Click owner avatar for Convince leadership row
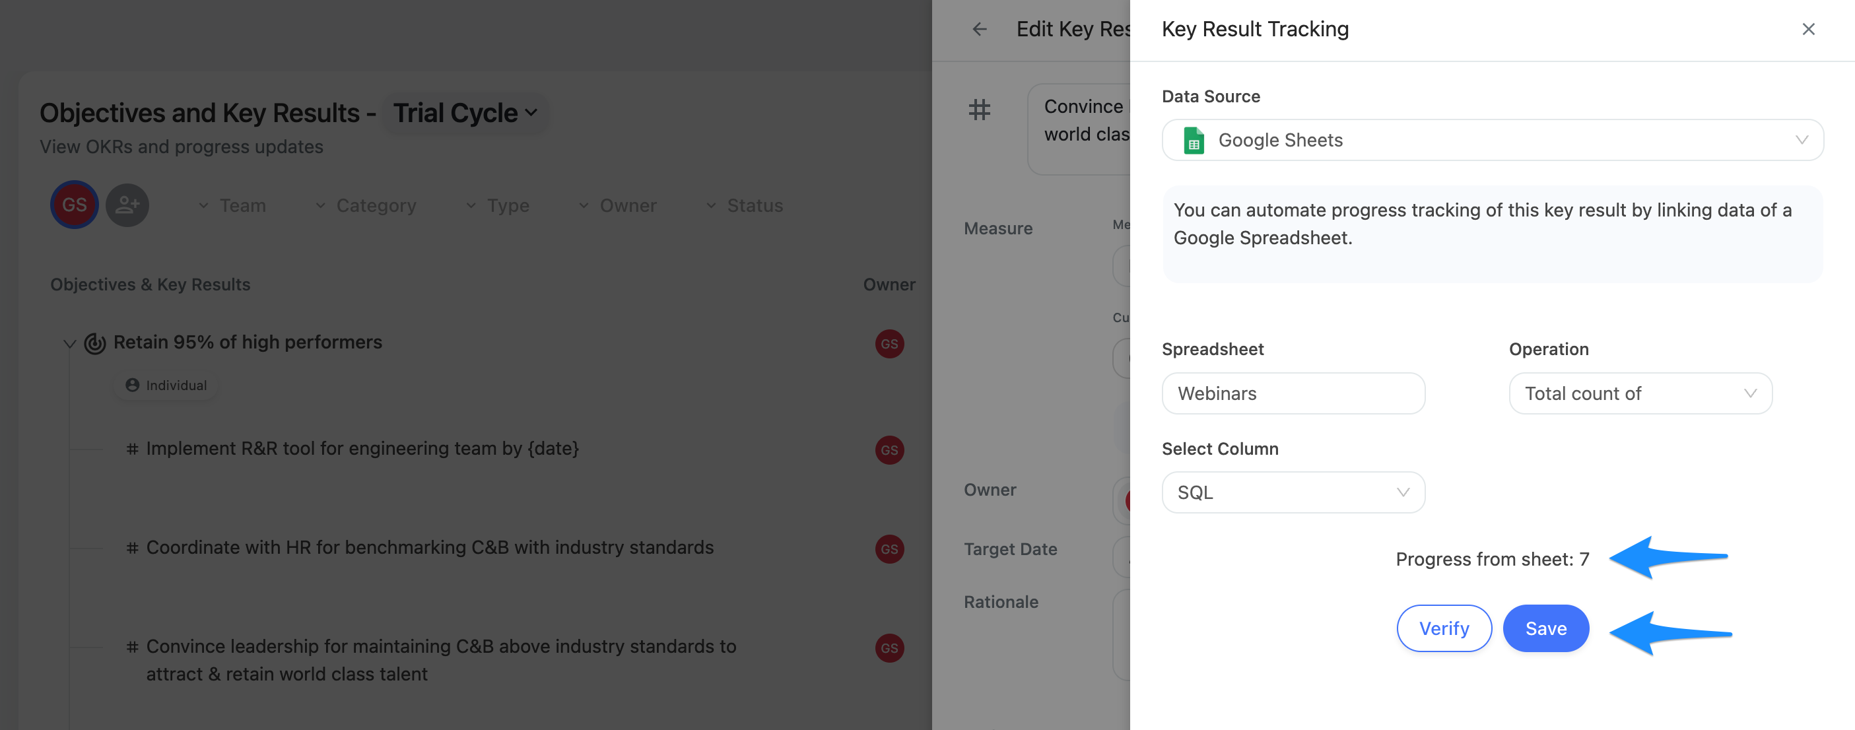Viewport: 1855px width, 730px height. click(889, 649)
